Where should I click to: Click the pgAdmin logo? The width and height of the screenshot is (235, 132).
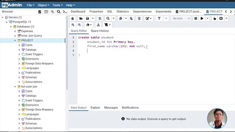click(x=12, y=5)
